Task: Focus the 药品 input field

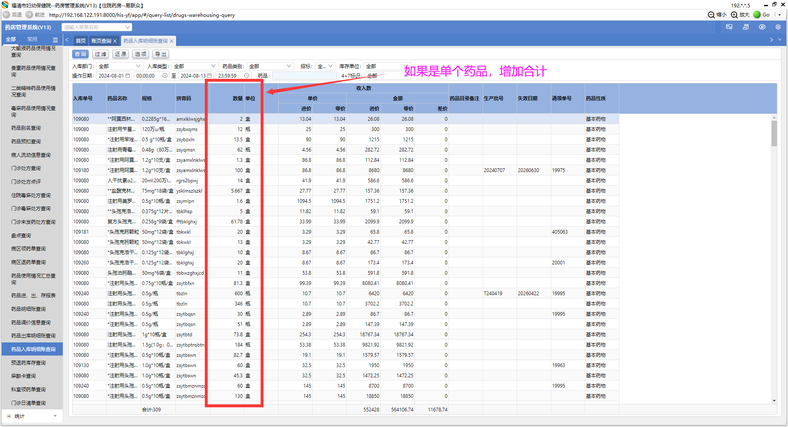Action: [304, 76]
